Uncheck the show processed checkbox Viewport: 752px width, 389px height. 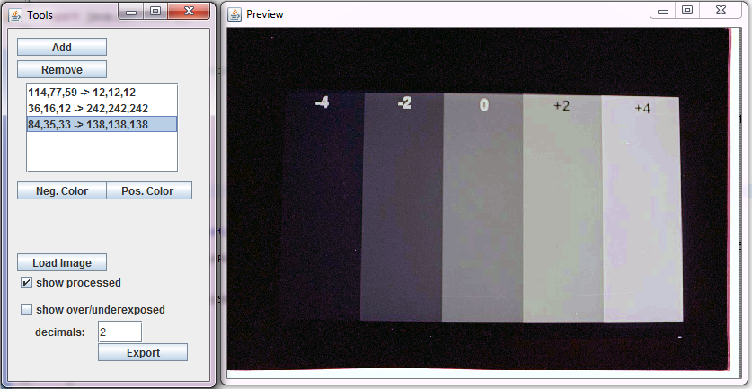click(x=26, y=283)
